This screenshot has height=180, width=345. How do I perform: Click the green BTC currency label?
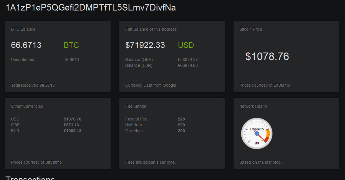71,45
